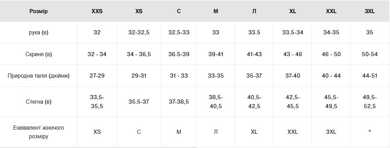Viewport: 390px width, 148px height.
Task: Click the 33.5-34 sleeve value
Action: [293, 33]
